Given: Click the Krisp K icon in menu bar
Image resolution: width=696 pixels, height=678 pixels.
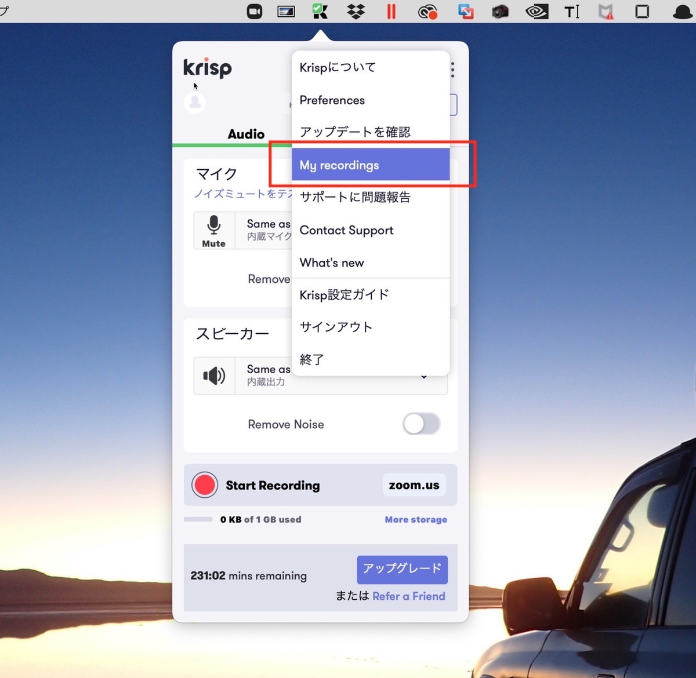Looking at the screenshot, I should [x=320, y=11].
